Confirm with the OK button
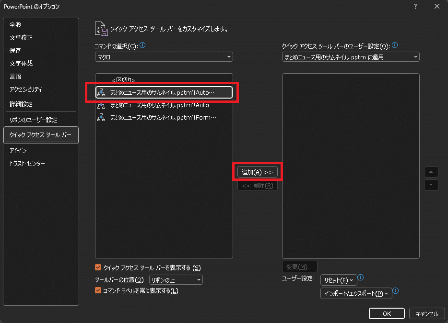Viewport: 448px width, 323px height. pos(387,313)
